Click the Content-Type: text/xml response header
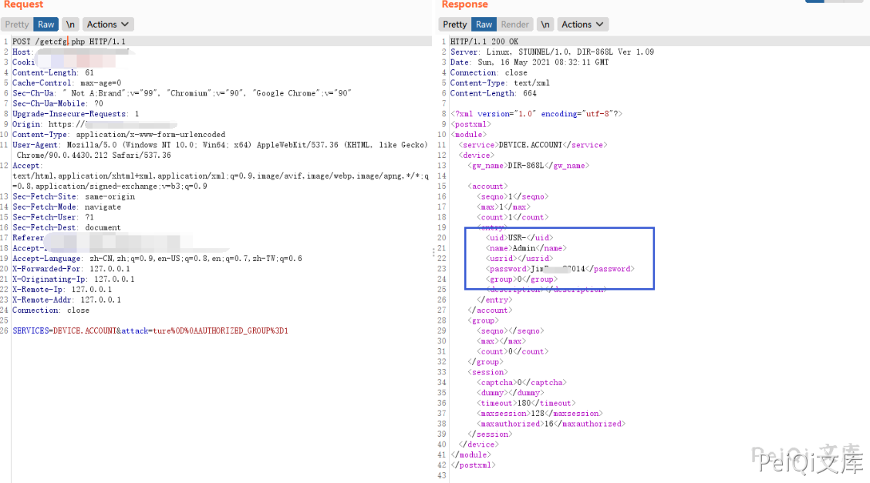The width and height of the screenshot is (870, 483). pos(500,83)
